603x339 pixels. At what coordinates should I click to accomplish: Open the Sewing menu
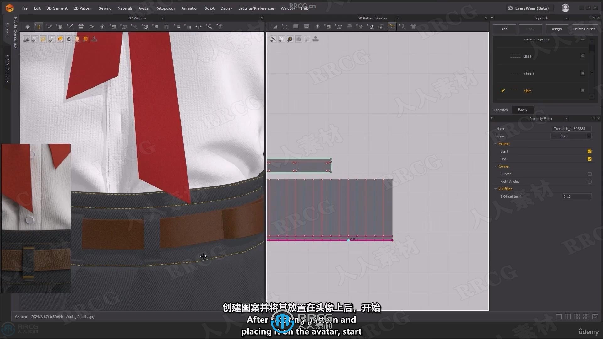(x=105, y=8)
